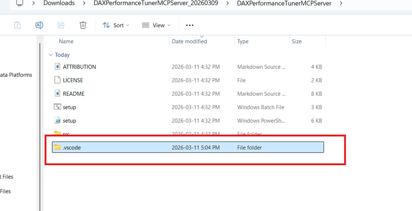
Task: Open the View dropdown menu
Action: point(156,25)
